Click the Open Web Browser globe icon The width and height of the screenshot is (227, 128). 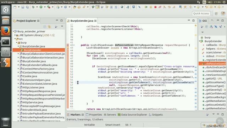click(122, 7)
